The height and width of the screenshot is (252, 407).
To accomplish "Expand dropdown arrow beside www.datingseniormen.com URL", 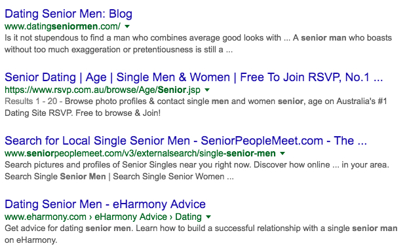I will (127, 26).
